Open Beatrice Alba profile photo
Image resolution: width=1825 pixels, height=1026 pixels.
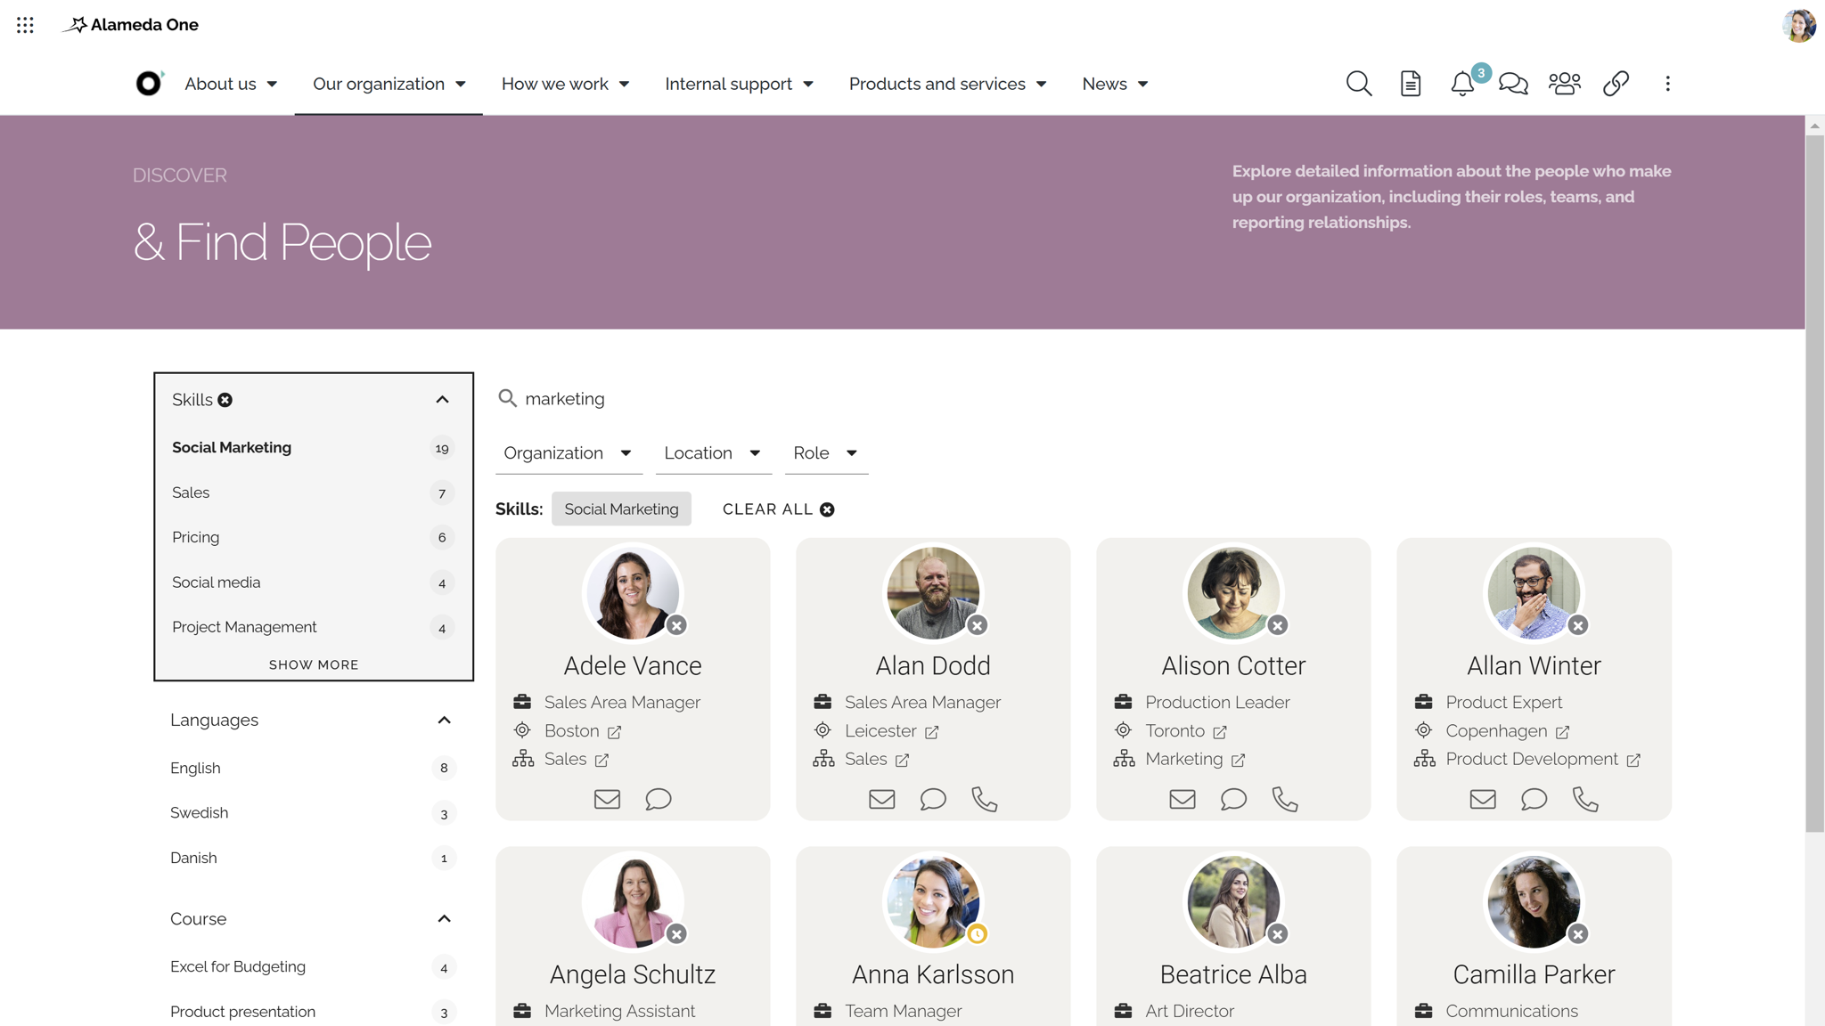(1233, 901)
